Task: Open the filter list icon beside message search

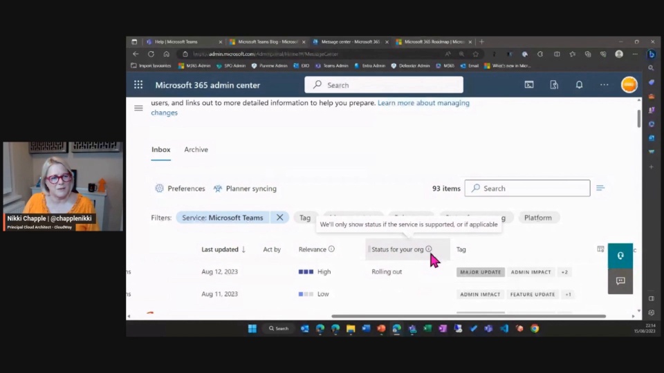Action: pyautogui.click(x=600, y=188)
